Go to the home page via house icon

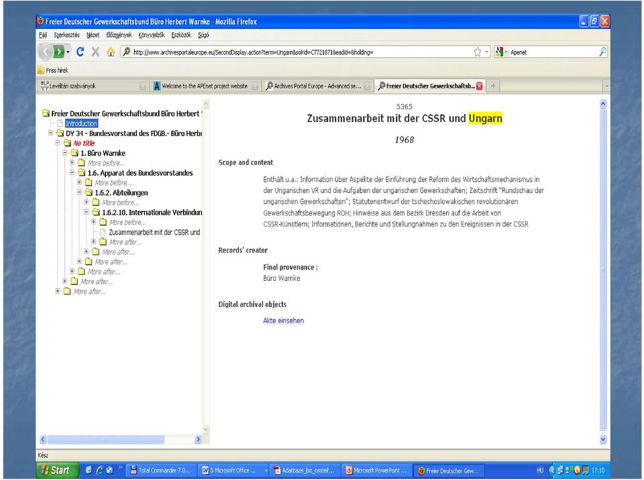111,52
